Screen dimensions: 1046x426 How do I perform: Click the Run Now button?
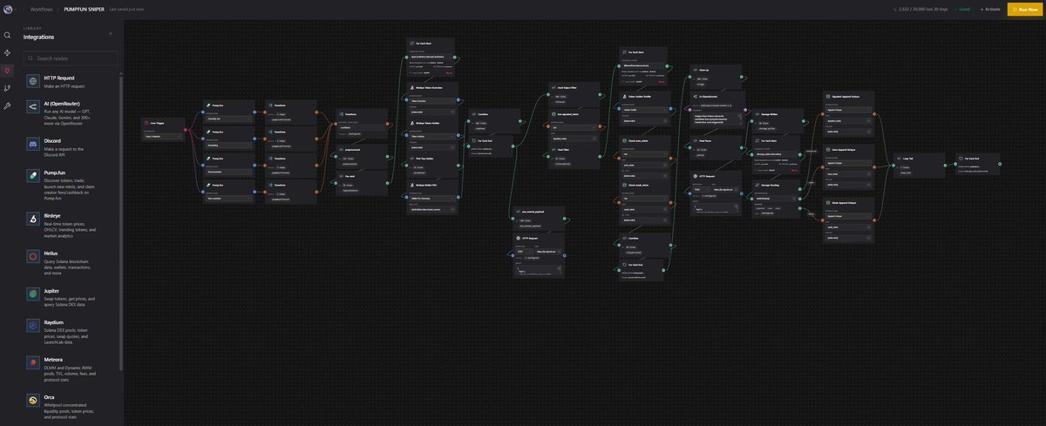(x=1023, y=9)
